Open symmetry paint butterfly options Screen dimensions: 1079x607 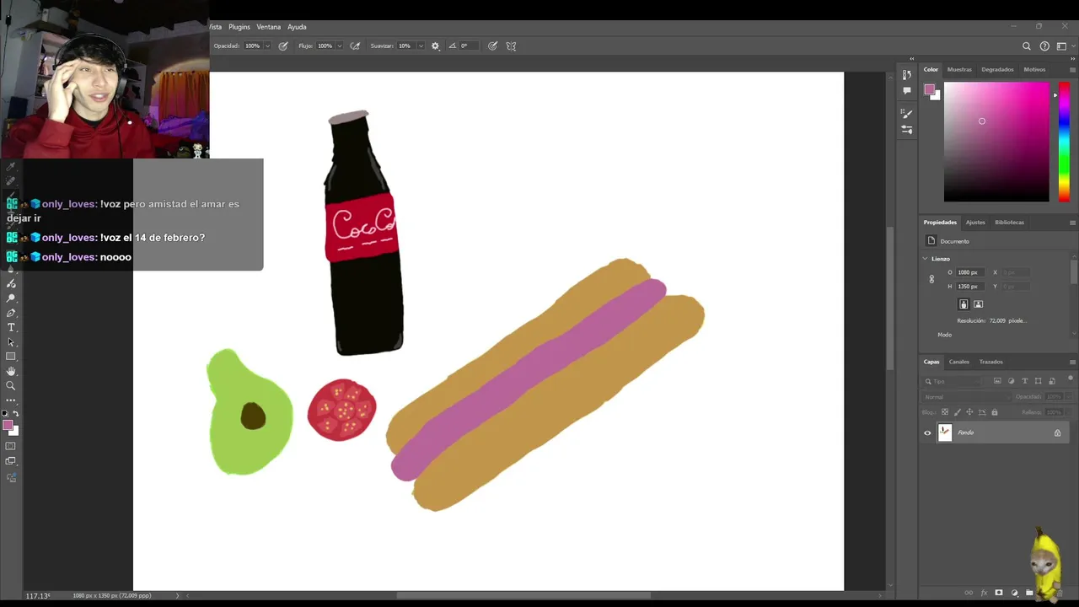[x=511, y=46]
